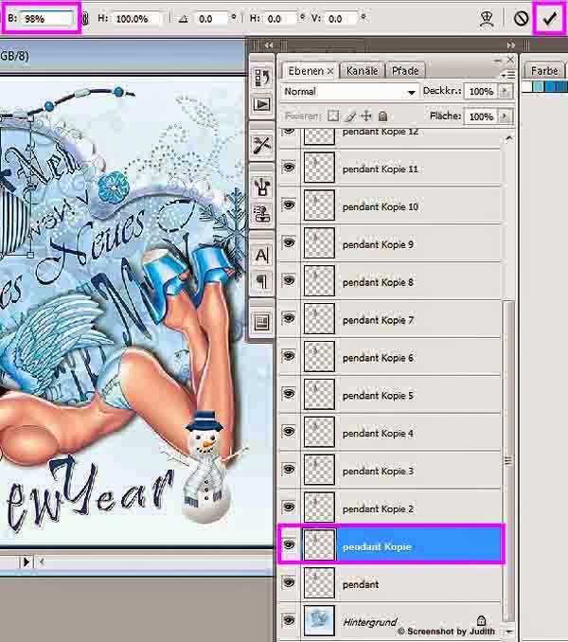This screenshot has height=642, width=568.
Task: Commit the transform with the checkmark icon
Action: (550, 18)
